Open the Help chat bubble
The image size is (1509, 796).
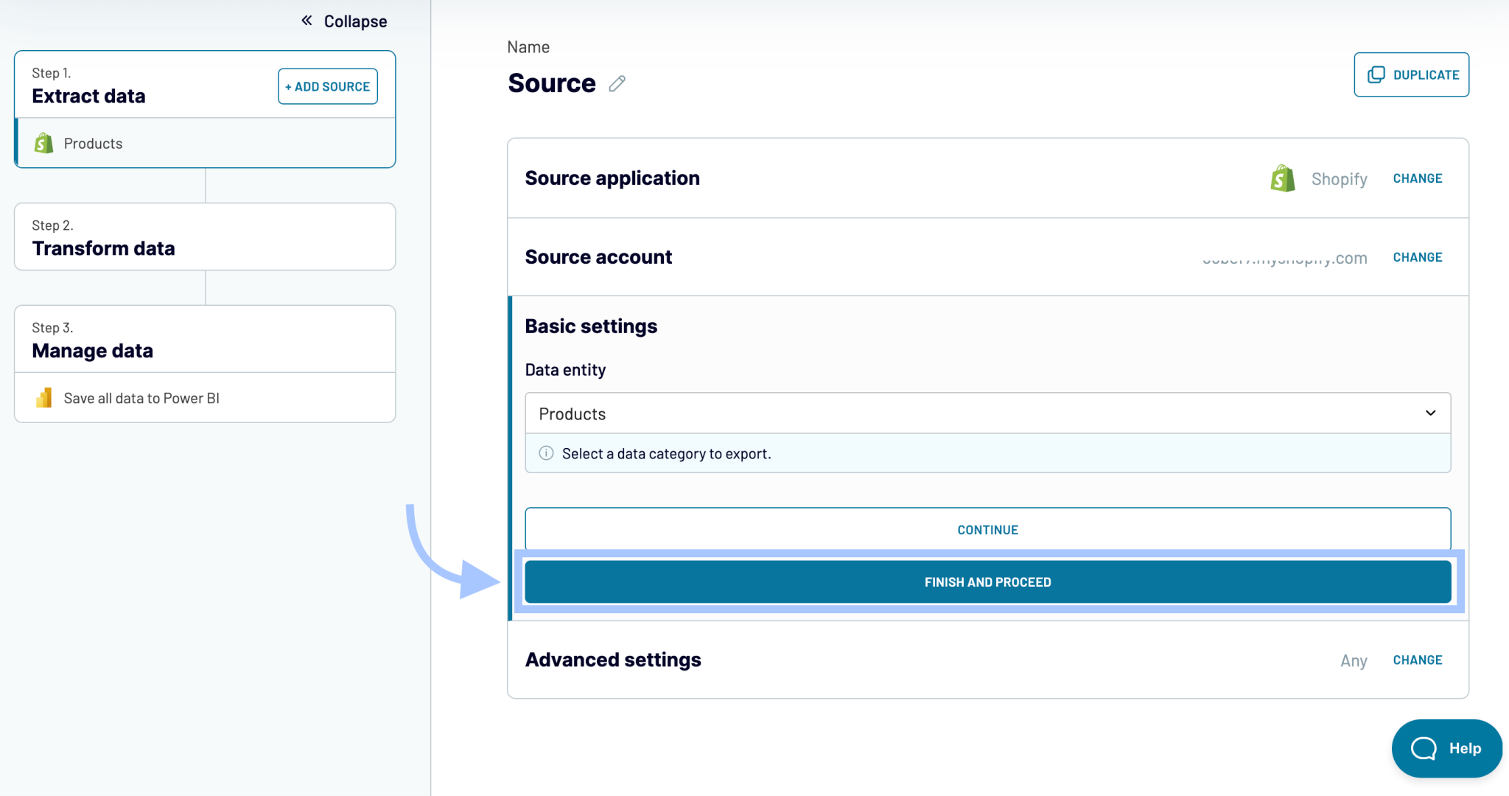click(1446, 748)
